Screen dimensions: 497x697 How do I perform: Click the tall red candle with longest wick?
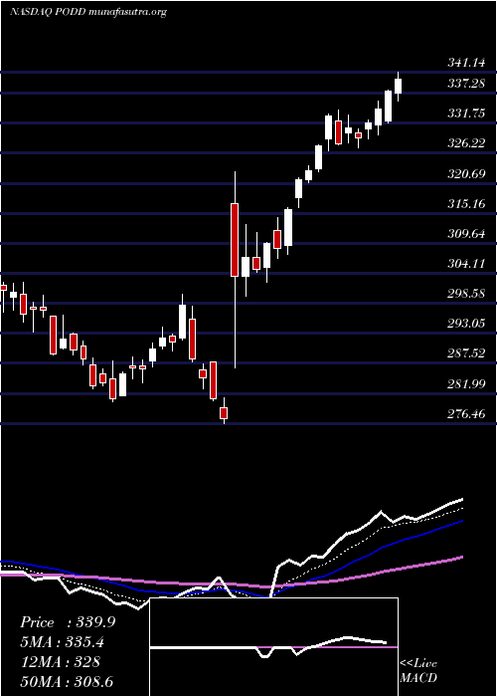[x=235, y=270]
